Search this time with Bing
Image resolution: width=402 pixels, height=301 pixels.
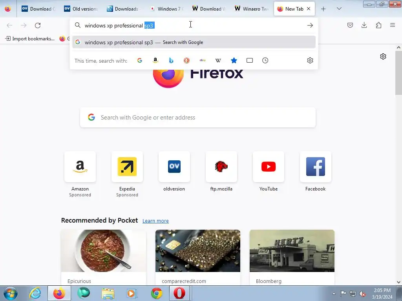tap(171, 60)
